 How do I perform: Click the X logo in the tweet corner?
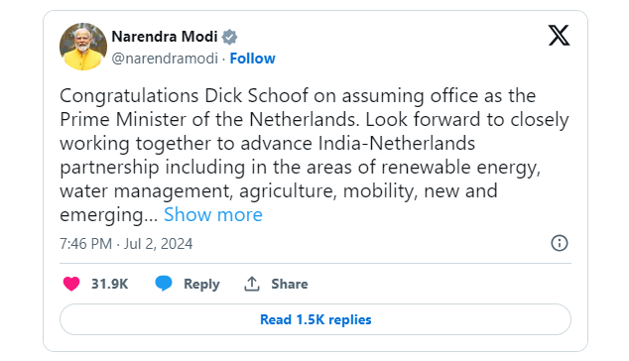tap(559, 36)
